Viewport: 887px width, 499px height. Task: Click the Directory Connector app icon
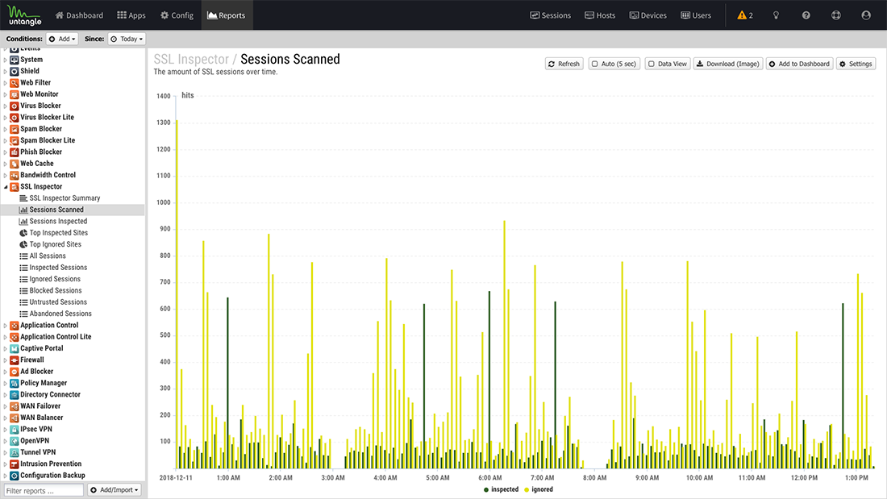click(15, 395)
